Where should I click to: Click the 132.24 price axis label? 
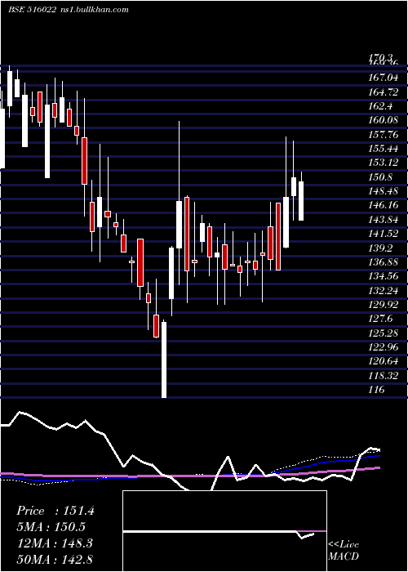[x=383, y=290]
